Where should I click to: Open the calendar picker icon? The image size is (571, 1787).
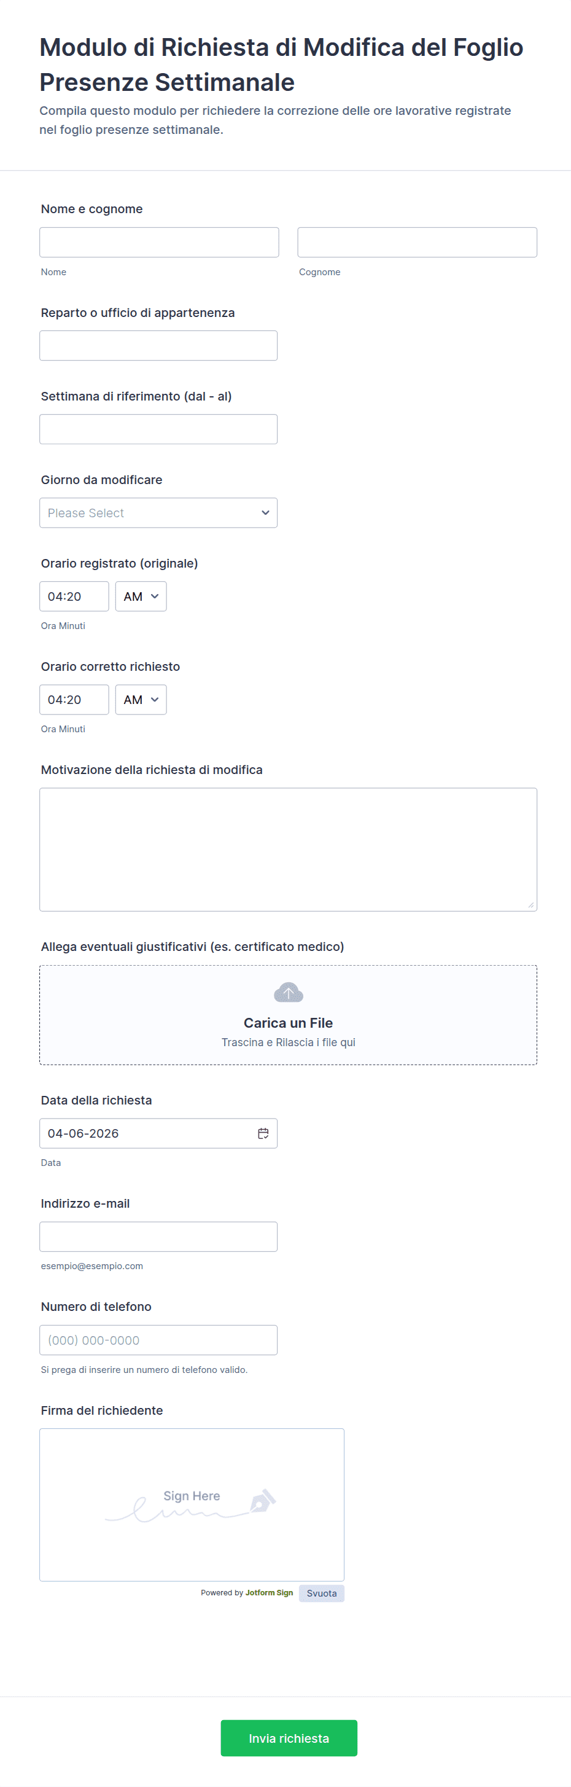pyautogui.click(x=263, y=1133)
